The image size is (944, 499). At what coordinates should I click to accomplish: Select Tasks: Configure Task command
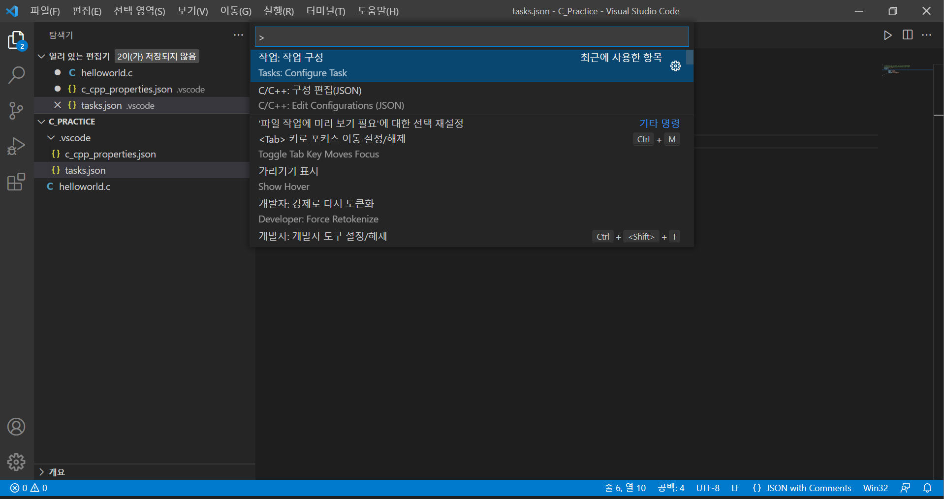coord(472,65)
